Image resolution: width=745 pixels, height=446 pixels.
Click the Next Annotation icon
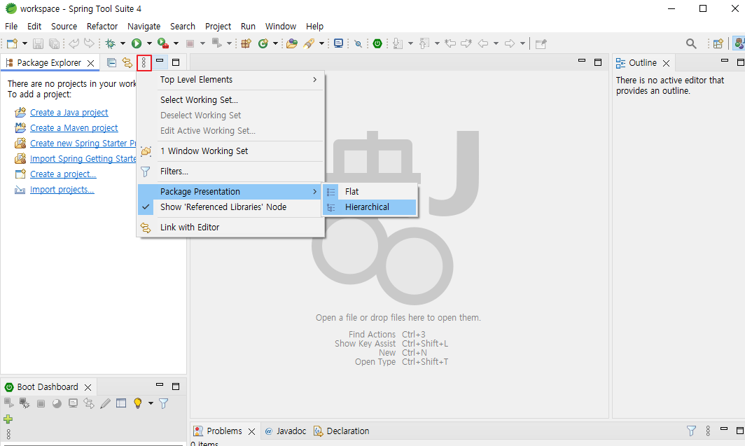(x=398, y=43)
